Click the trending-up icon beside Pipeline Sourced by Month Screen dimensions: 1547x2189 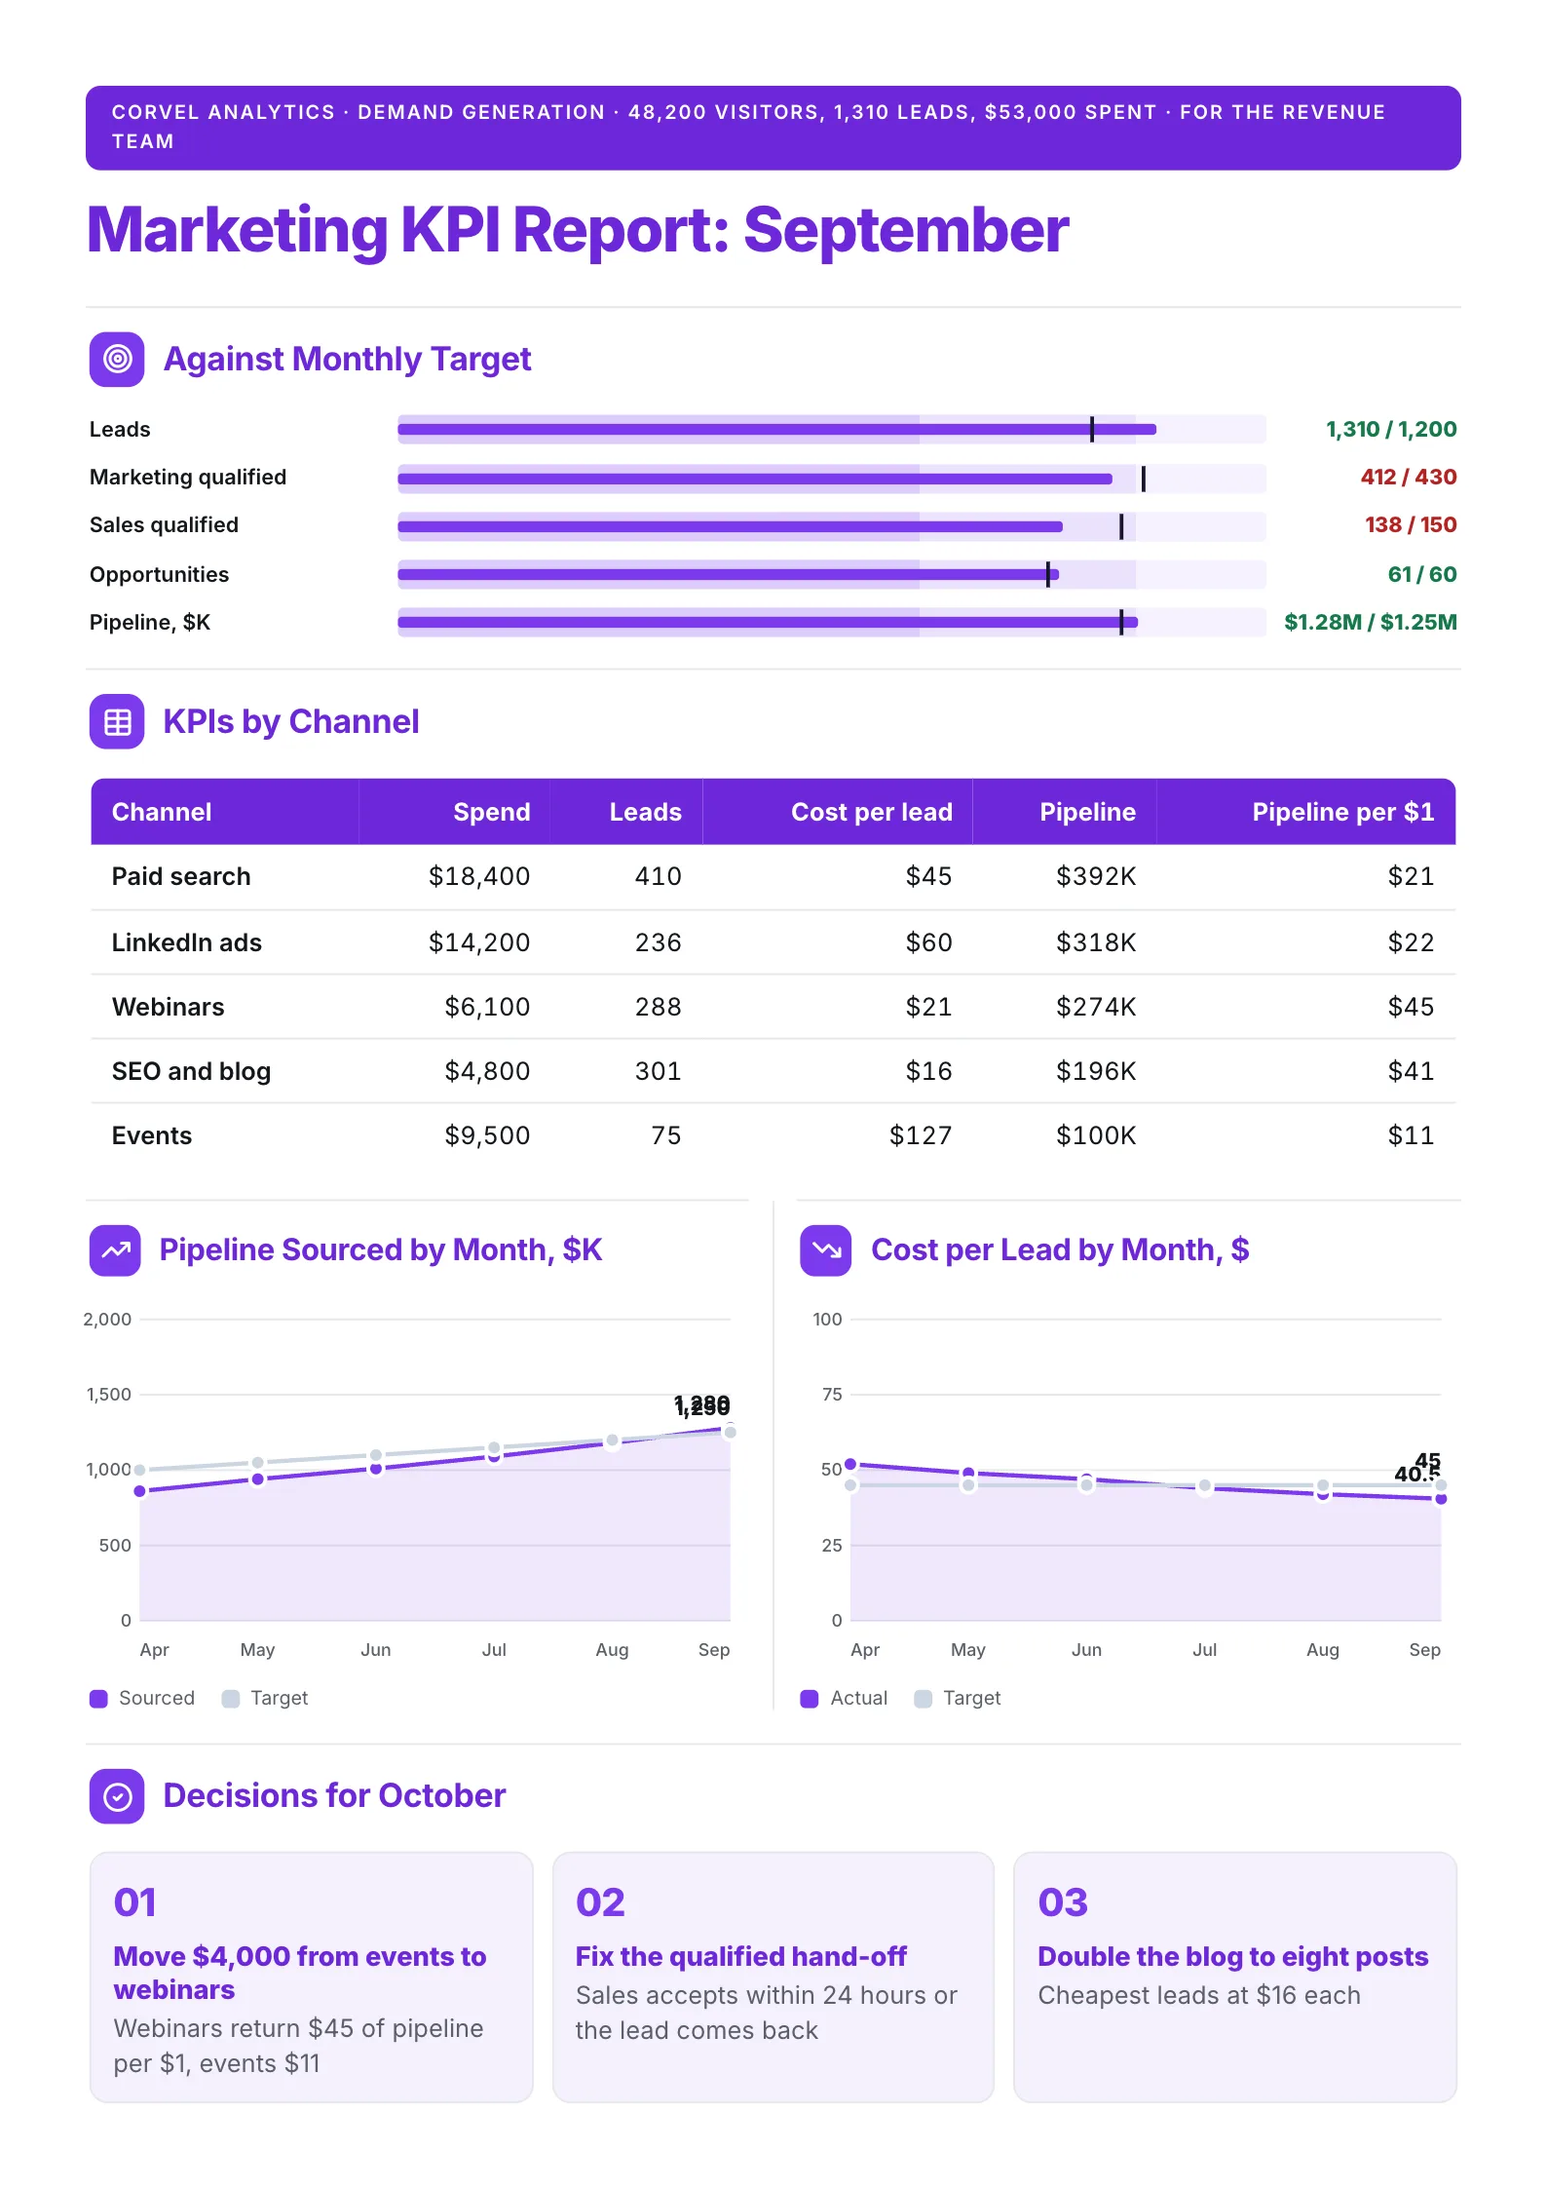(x=115, y=1250)
